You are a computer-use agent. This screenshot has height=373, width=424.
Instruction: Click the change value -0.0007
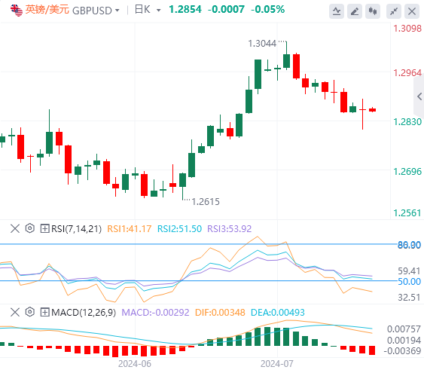click(x=226, y=10)
